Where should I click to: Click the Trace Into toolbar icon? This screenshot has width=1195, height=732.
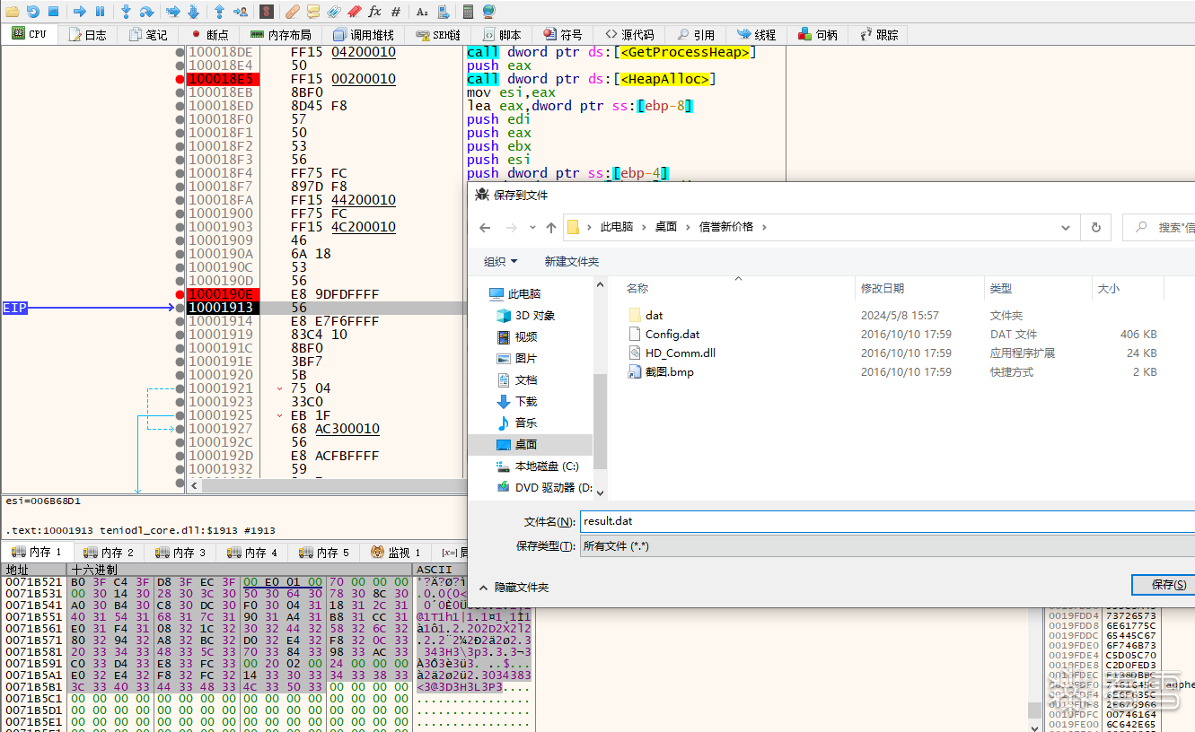173,12
